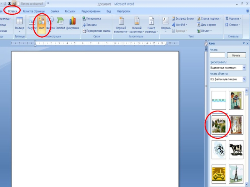250x187 pixels.
Task: Switch to the Разметка страницы tab
Action: 34,11
